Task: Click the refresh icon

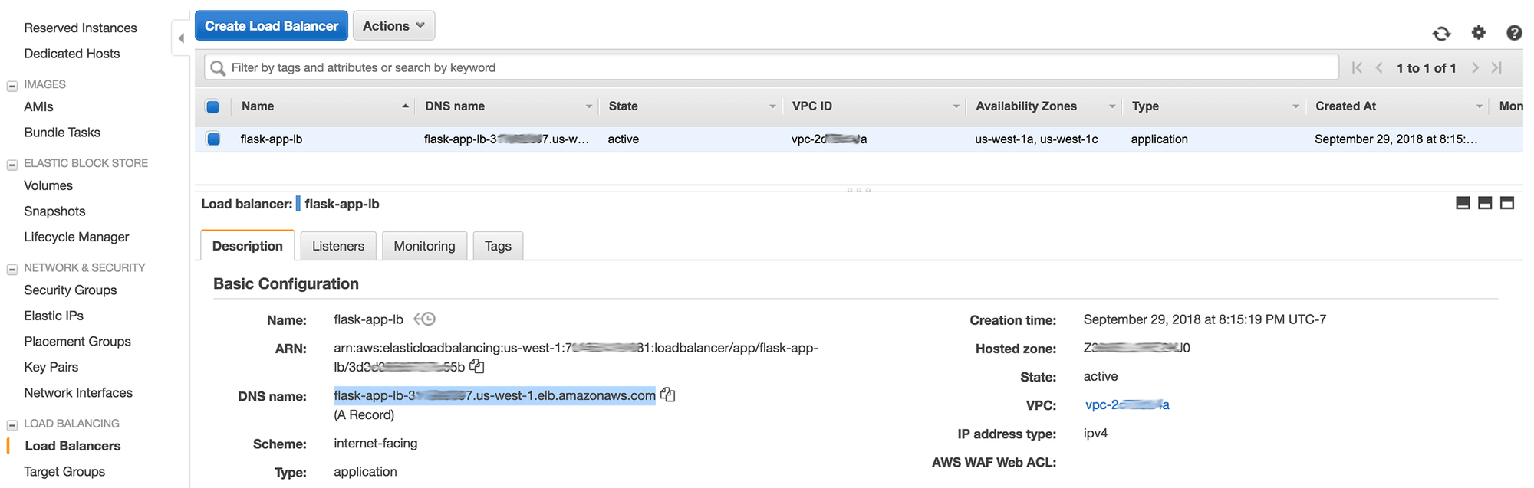Action: point(1441,33)
